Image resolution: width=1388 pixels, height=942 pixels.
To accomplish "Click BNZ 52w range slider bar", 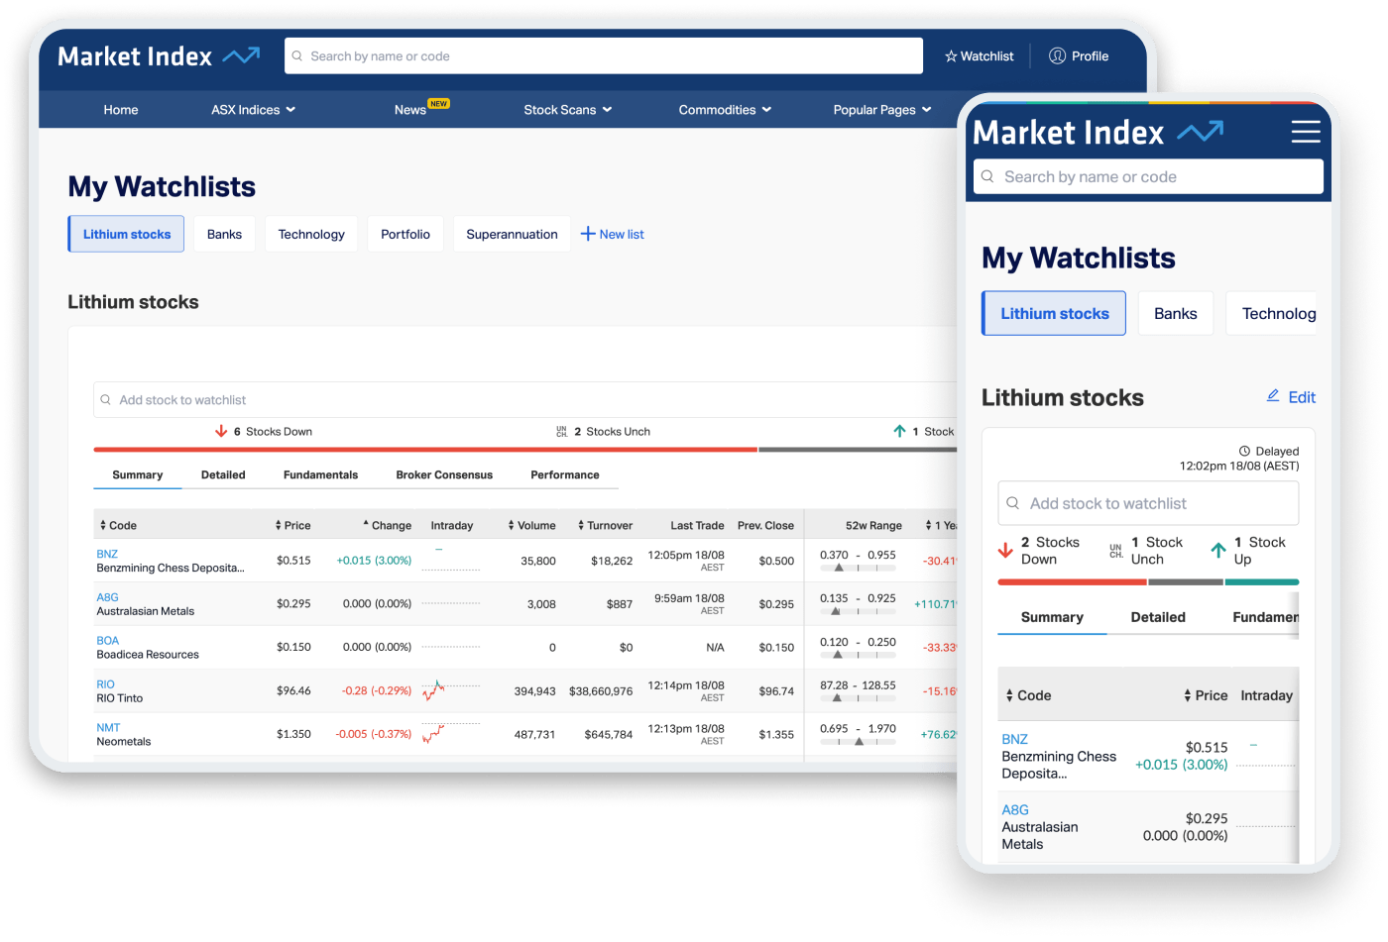I will (858, 569).
